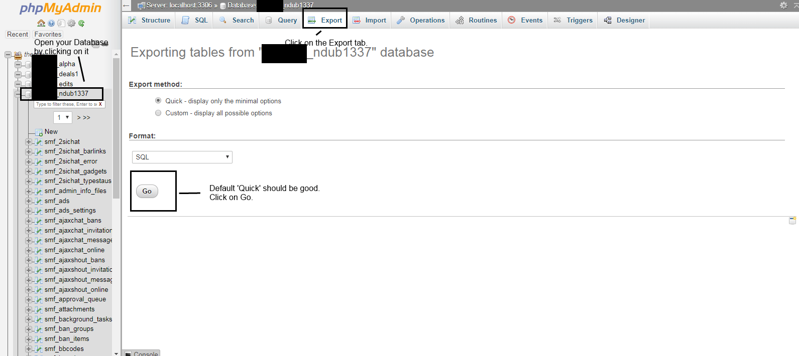Image resolution: width=799 pixels, height=356 pixels.
Task: Click the small bookmark icon at the right edge of the page
Action: pyautogui.click(x=792, y=220)
